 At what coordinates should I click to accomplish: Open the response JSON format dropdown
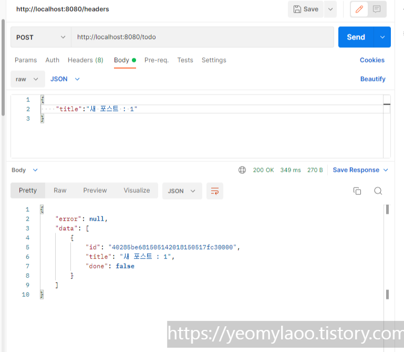pos(182,191)
